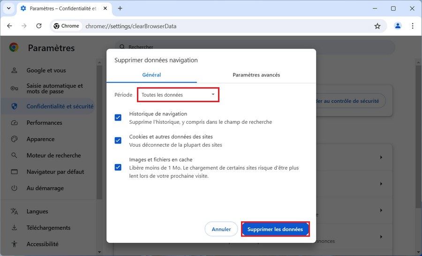Minimize the Chrome window
This screenshot has width=422, height=256.
click(375, 8)
